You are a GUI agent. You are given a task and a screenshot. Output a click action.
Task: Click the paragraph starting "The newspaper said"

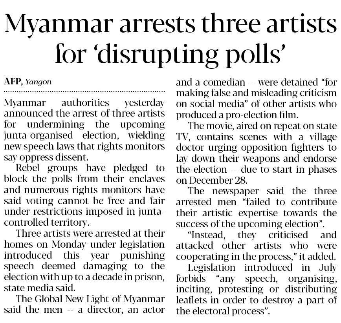pos(256,208)
